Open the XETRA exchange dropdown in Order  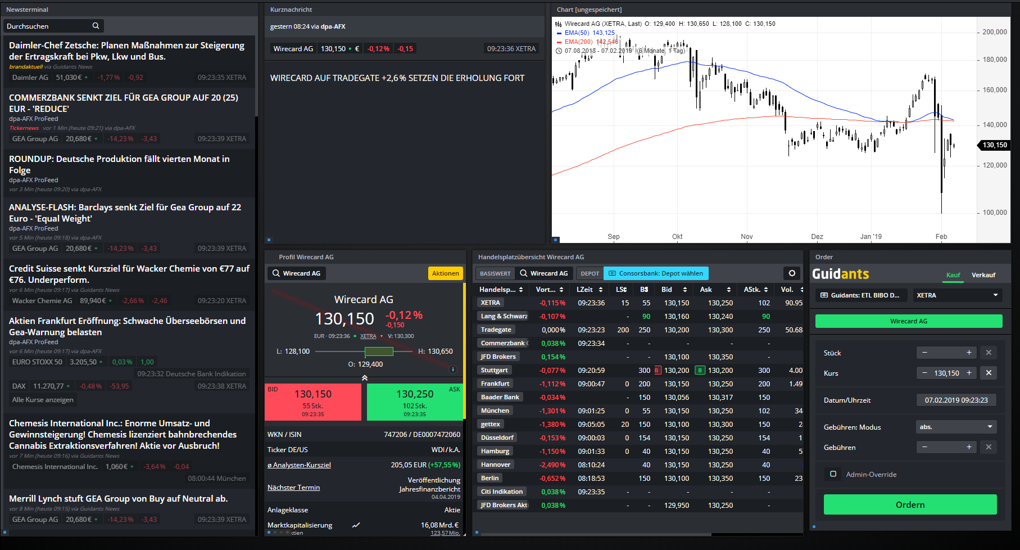tap(957, 295)
